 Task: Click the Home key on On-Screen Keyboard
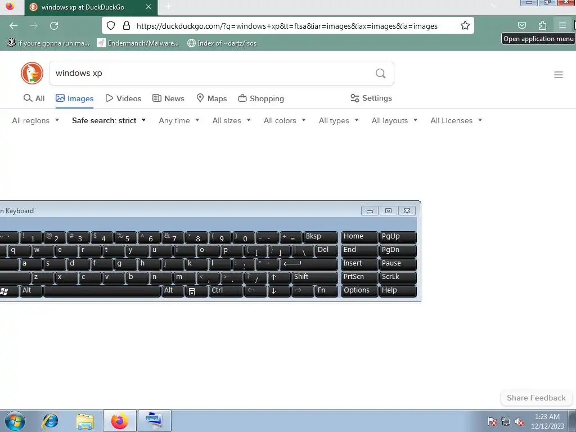point(359,237)
